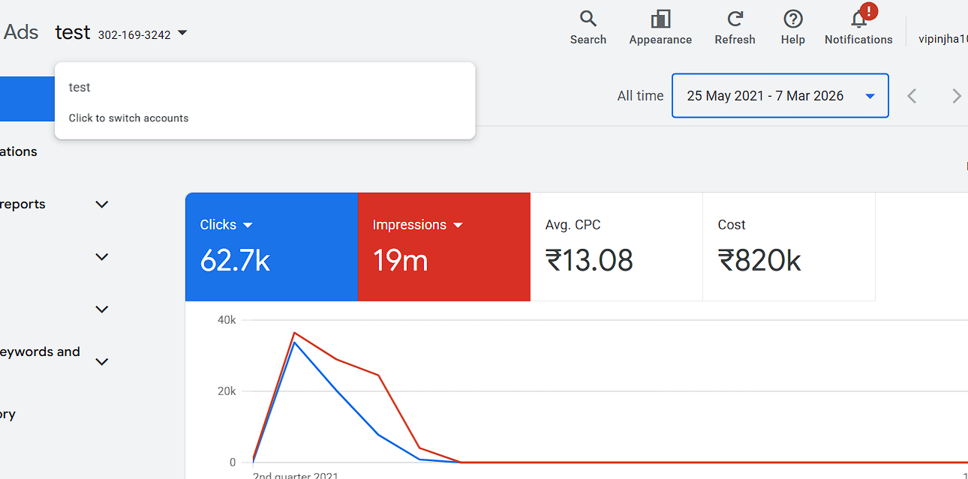The image size is (968, 479).
Task: Click the Ads logo text
Action: tap(21, 32)
